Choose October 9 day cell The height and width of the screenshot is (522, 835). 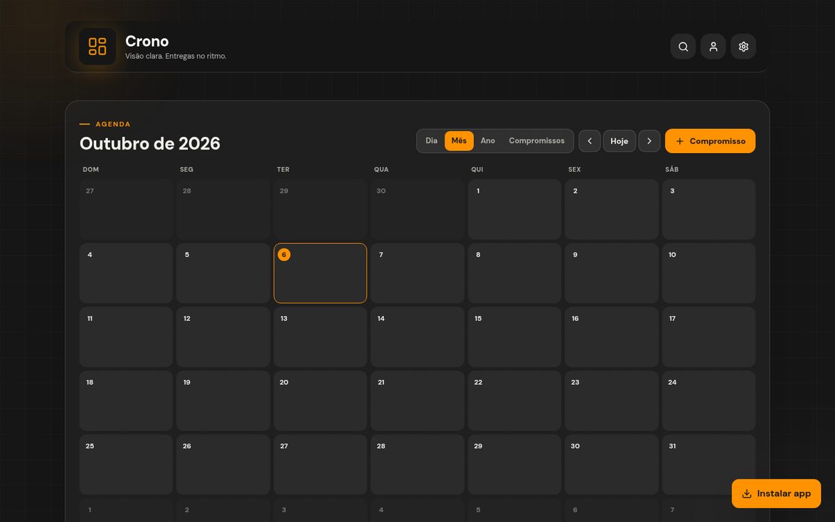click(612, 273)
